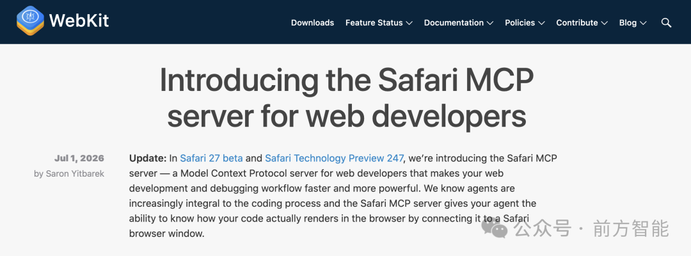Open the Contribute menu
This screenshot has height=256, width=691.
coord(577,22)
